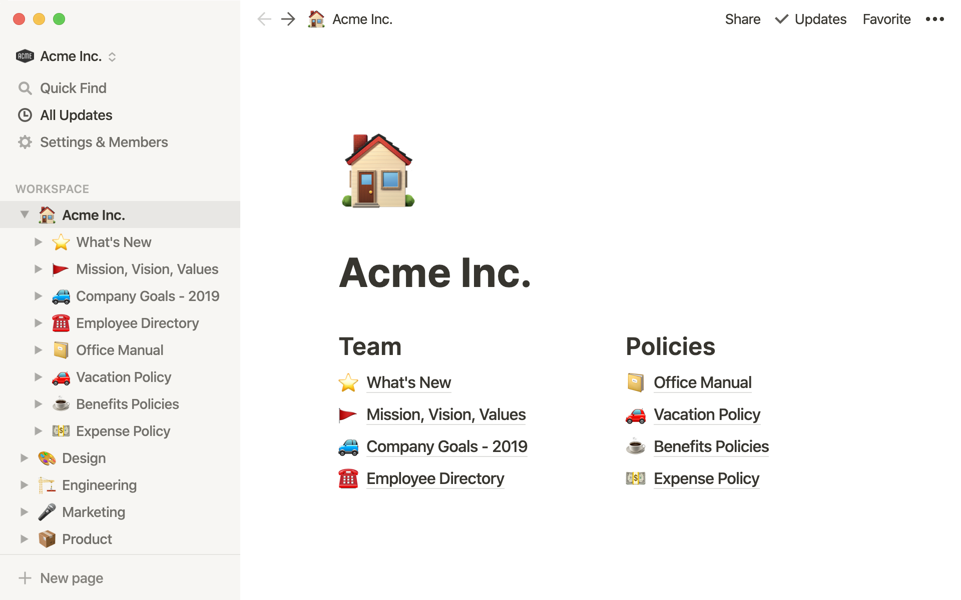
Task: Toggle Engineering section in sidebar
Action: point(23,484)
